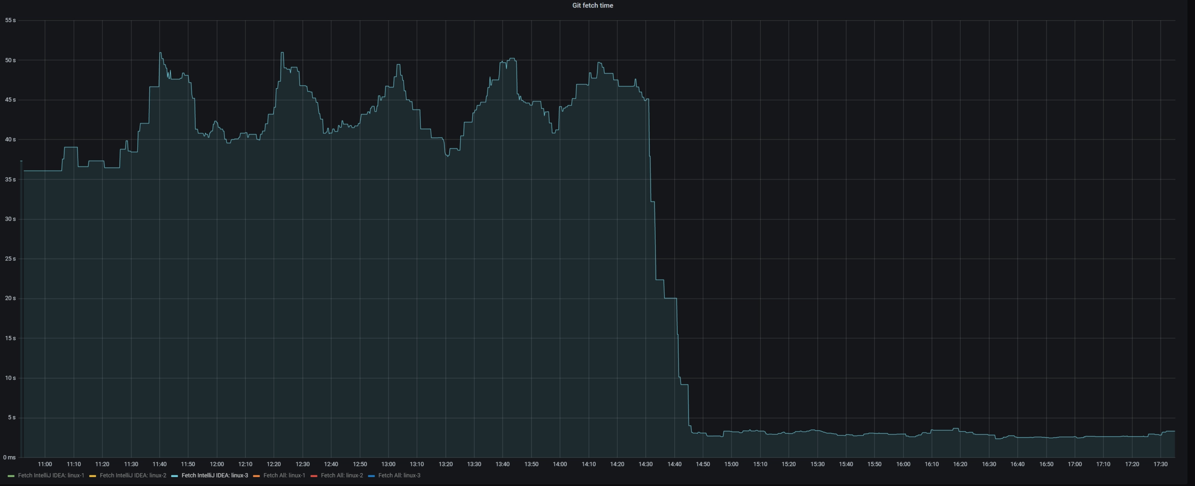Click the 30 s y-axis label
1195x486 pixels.
click(x=10, y=219)
